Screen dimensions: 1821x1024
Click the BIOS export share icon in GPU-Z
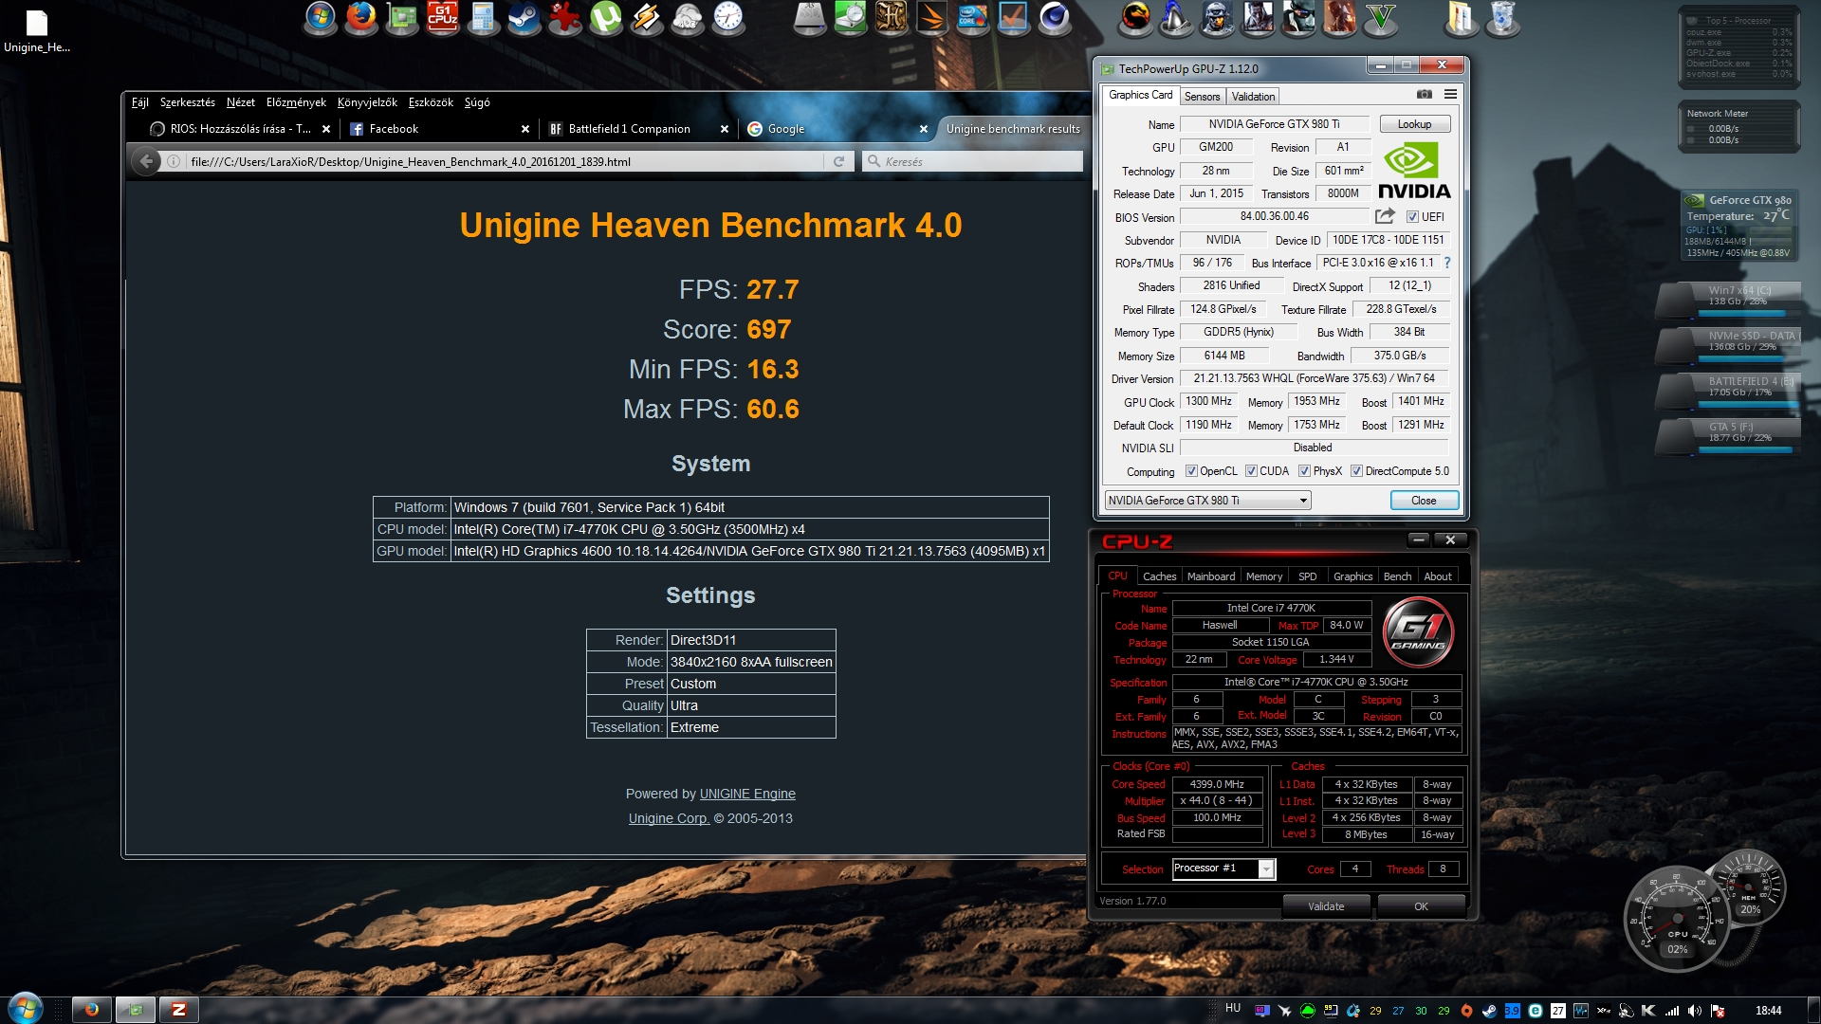(x=1385, y=216)
